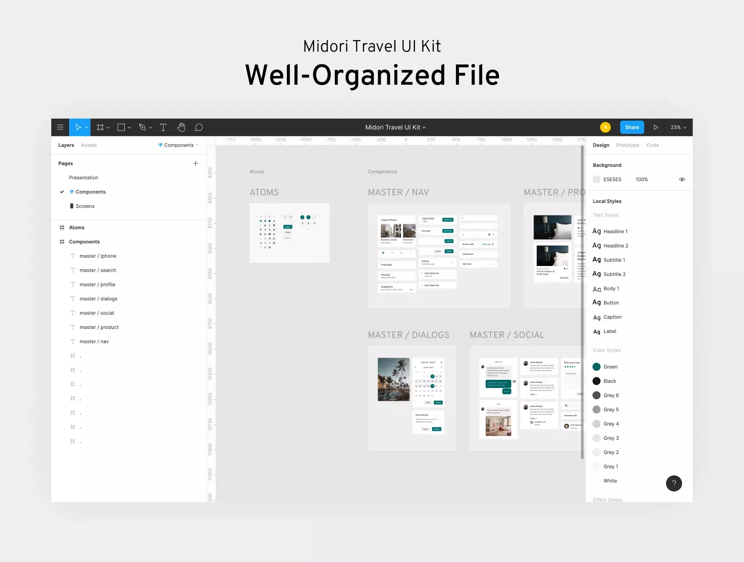The width and height of the screenshot is (744, 562).
Task: Switch to the Prototype tab
Action: pyautogui.click(x=627, y=145)
